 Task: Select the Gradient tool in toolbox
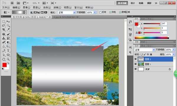(8, 42)
